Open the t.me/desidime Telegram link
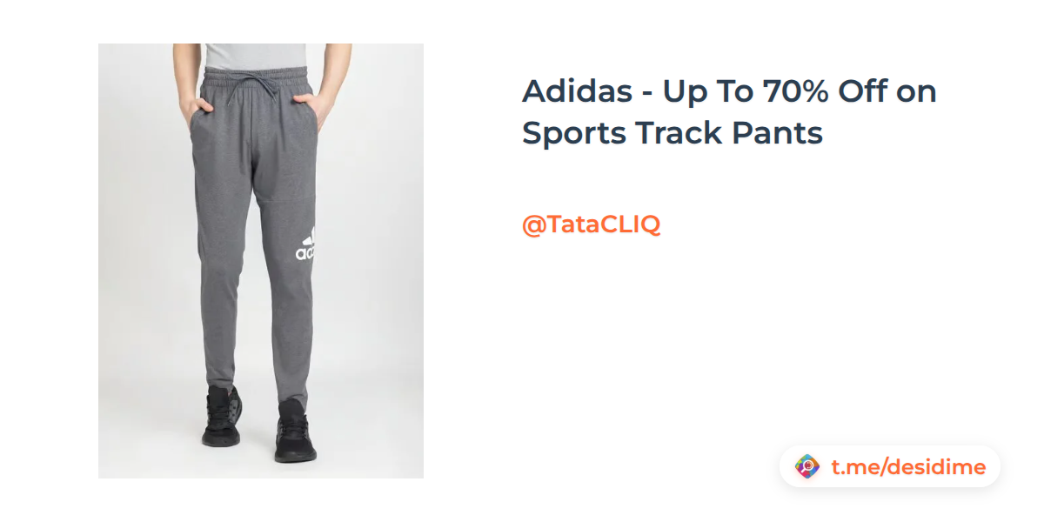 [908, 467]
